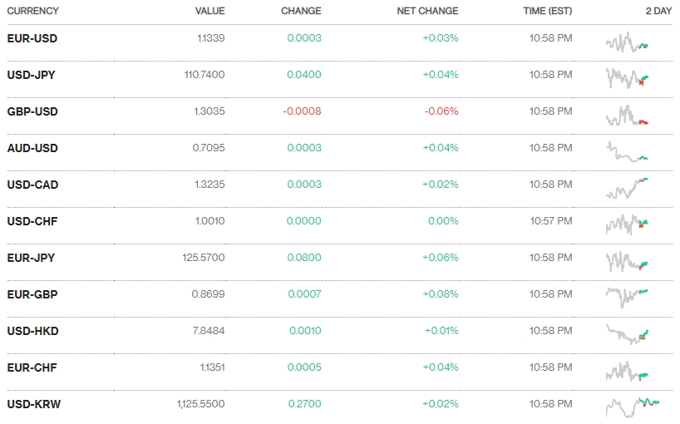
Task: Sort by the VALUE column header
Action: coord(209,11)
